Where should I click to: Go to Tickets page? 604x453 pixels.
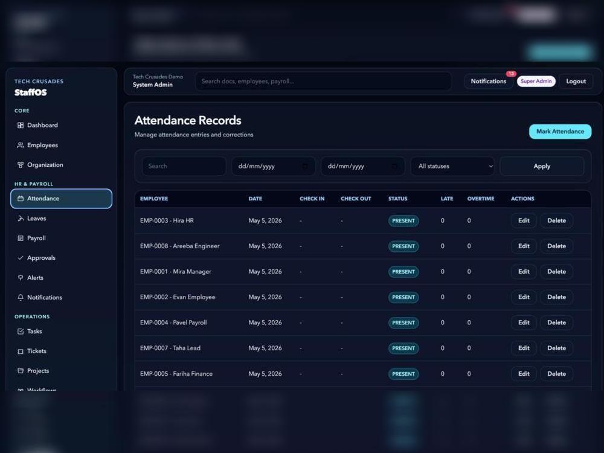(61, 352)
